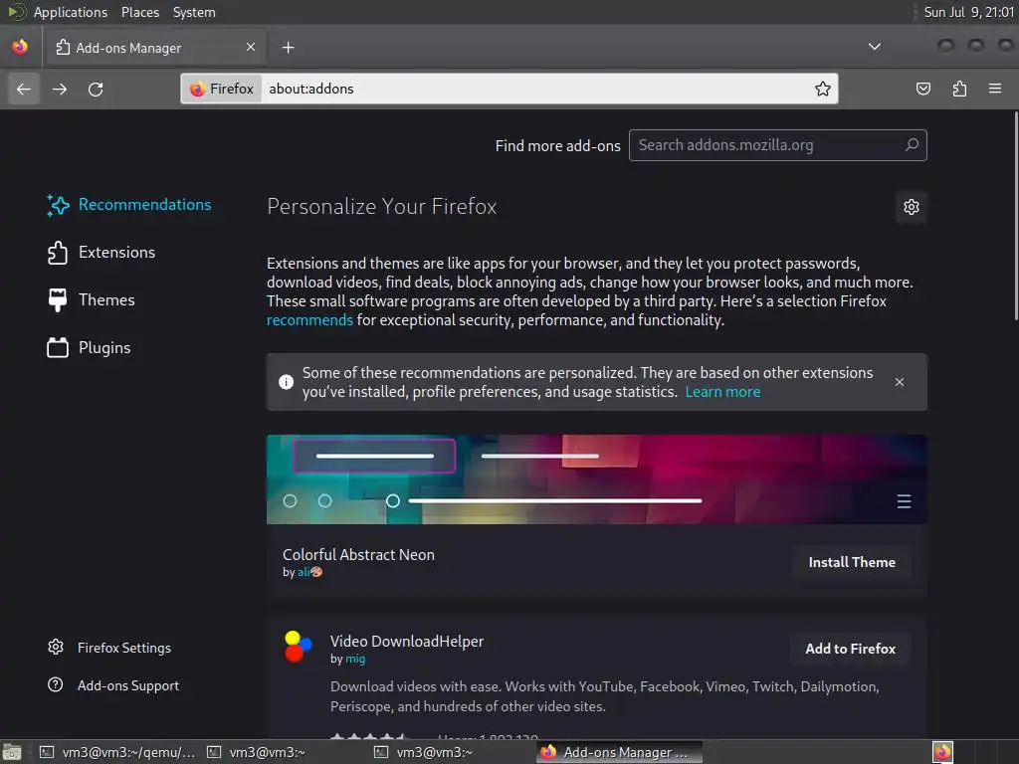
Task: Go forward with the forward arrow
Action: click(60, 89)
